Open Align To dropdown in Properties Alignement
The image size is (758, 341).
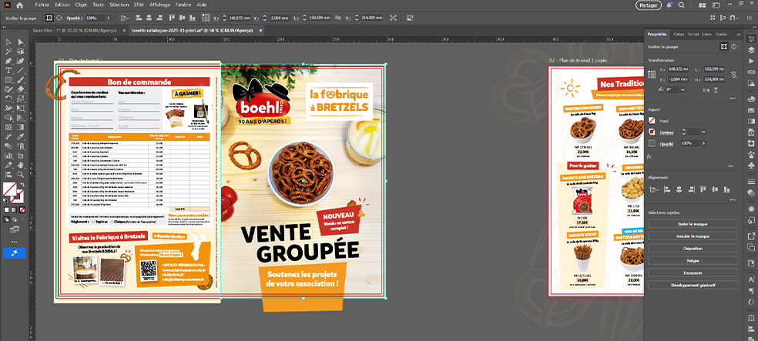(654, 189)
